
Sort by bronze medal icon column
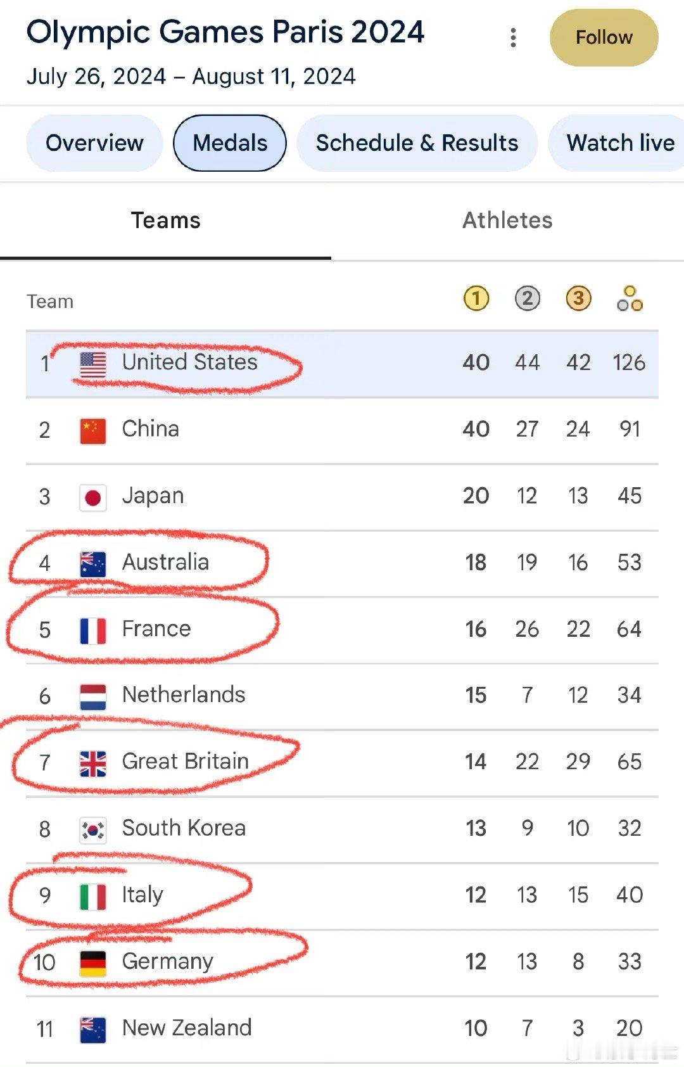click(x=578, y=298)
